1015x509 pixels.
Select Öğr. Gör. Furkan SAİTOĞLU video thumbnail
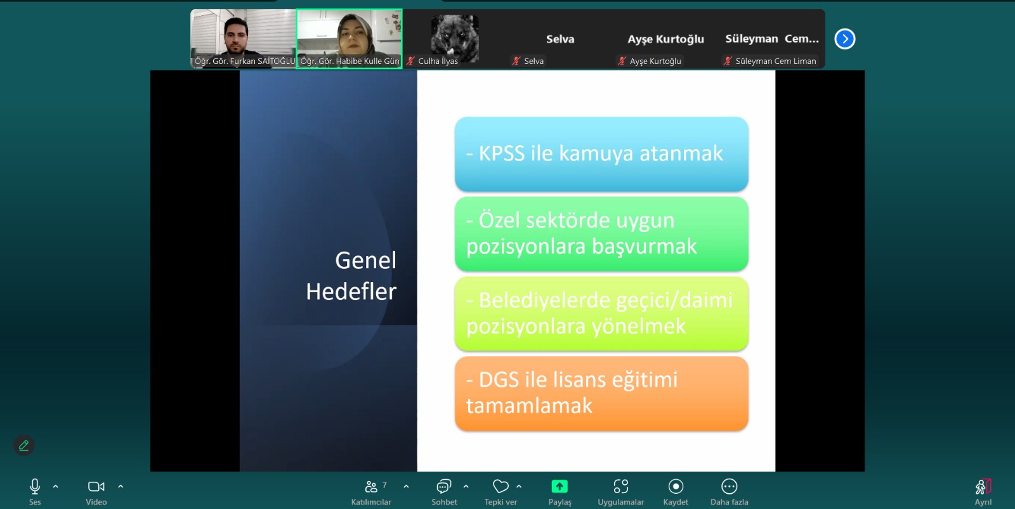tap(243, 38)
